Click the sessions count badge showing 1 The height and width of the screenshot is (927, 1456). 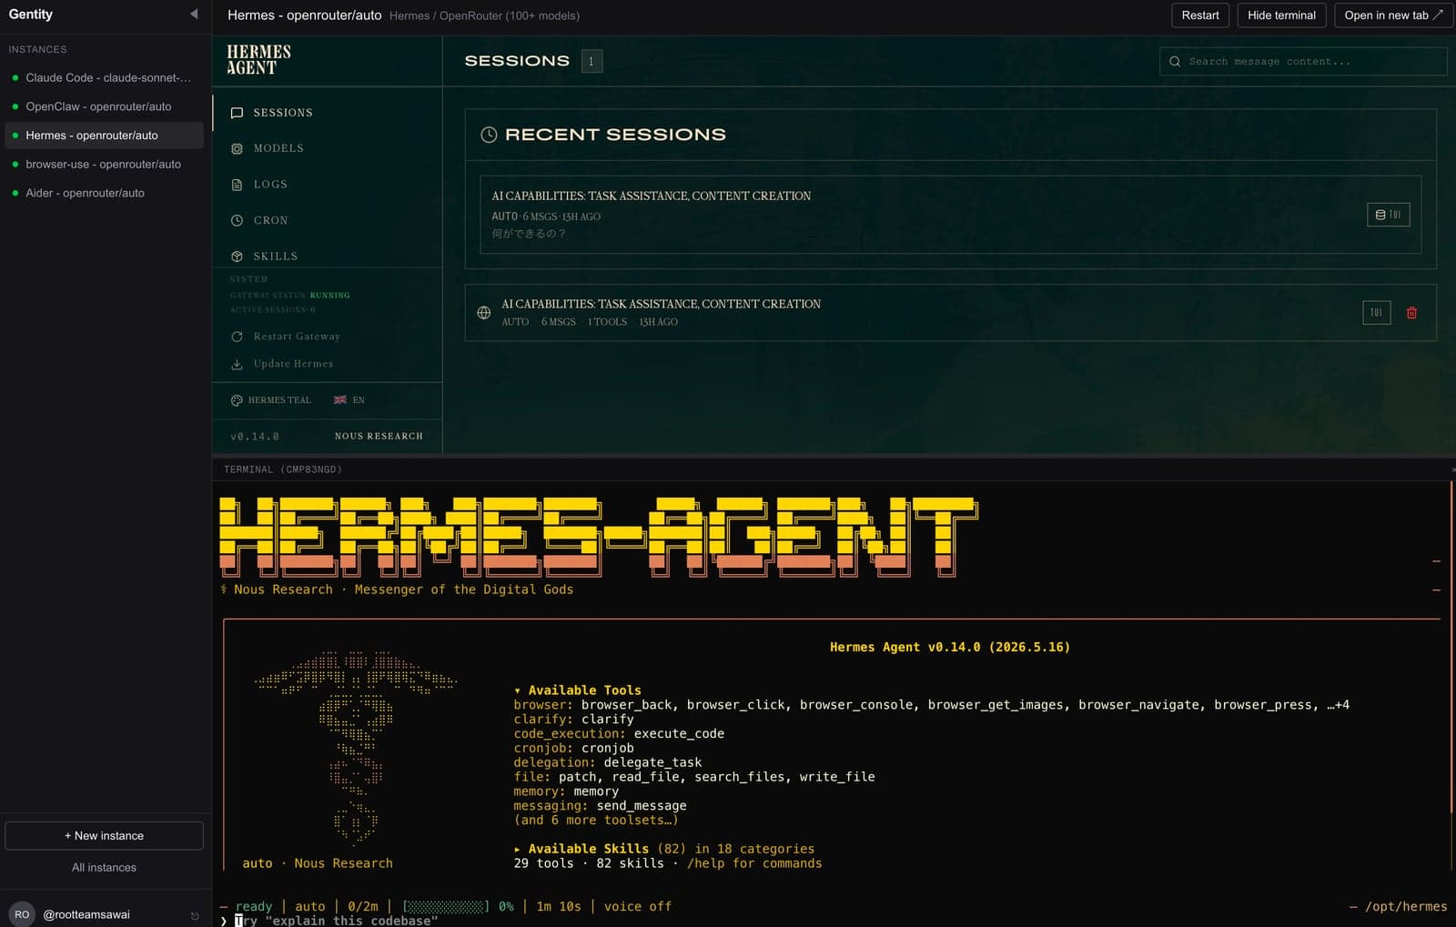[591, 61]
